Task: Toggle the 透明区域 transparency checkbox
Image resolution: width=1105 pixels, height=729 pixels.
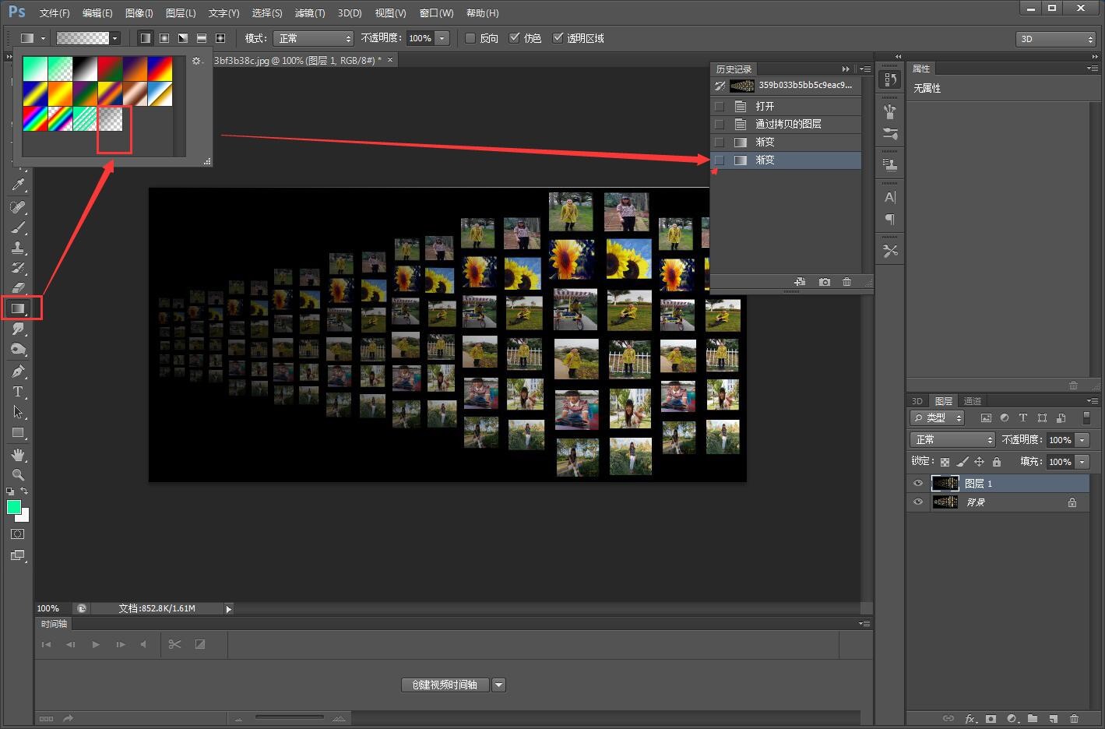Action: [558, 38]
